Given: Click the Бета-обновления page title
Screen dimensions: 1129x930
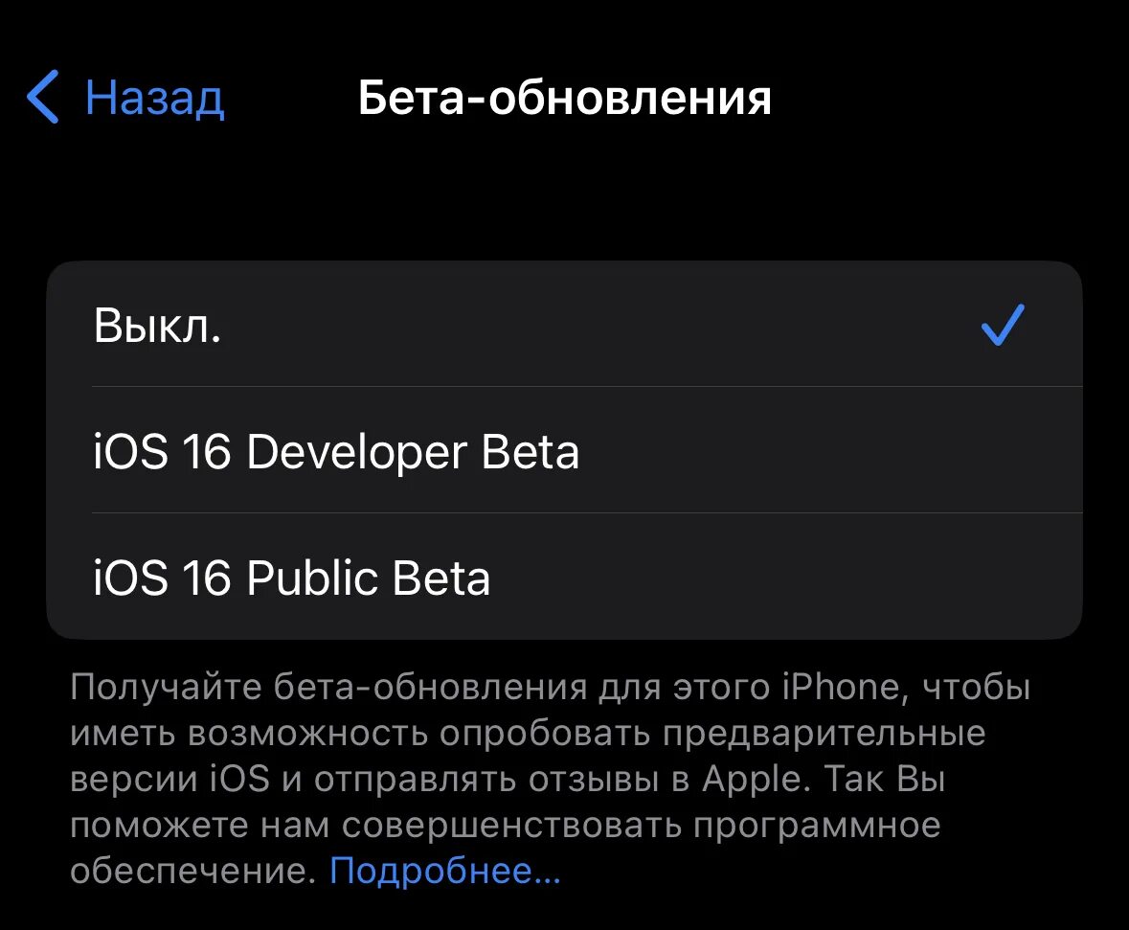Looking at the screenshot, I should tap(565, 98).
